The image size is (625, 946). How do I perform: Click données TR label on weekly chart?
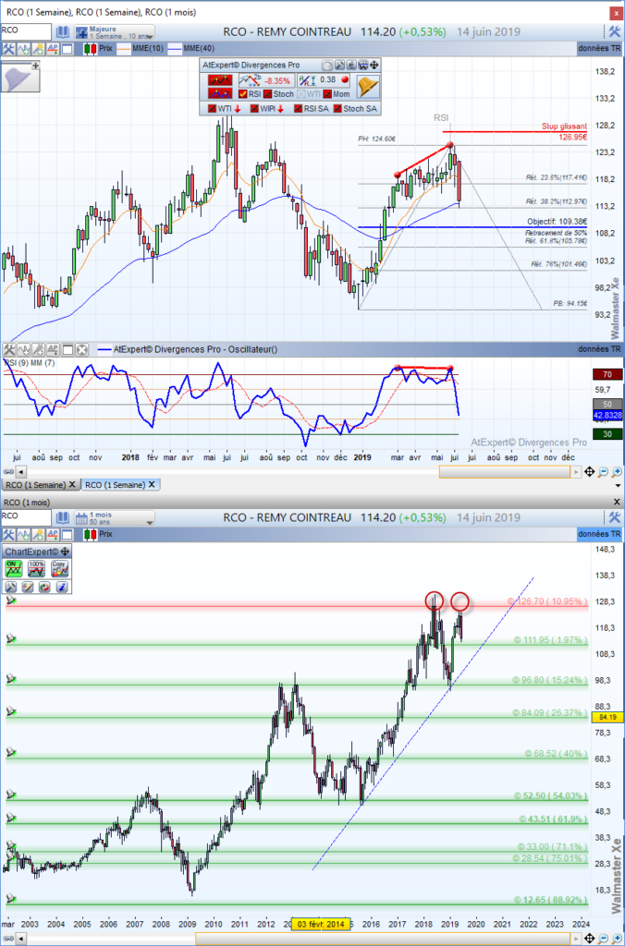(x=599, y=49)
